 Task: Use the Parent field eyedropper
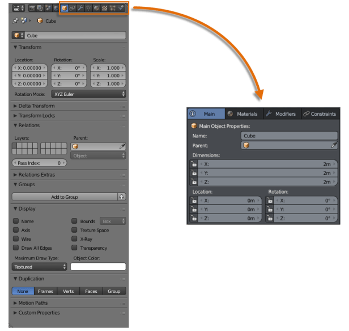[x=122, y=146]
